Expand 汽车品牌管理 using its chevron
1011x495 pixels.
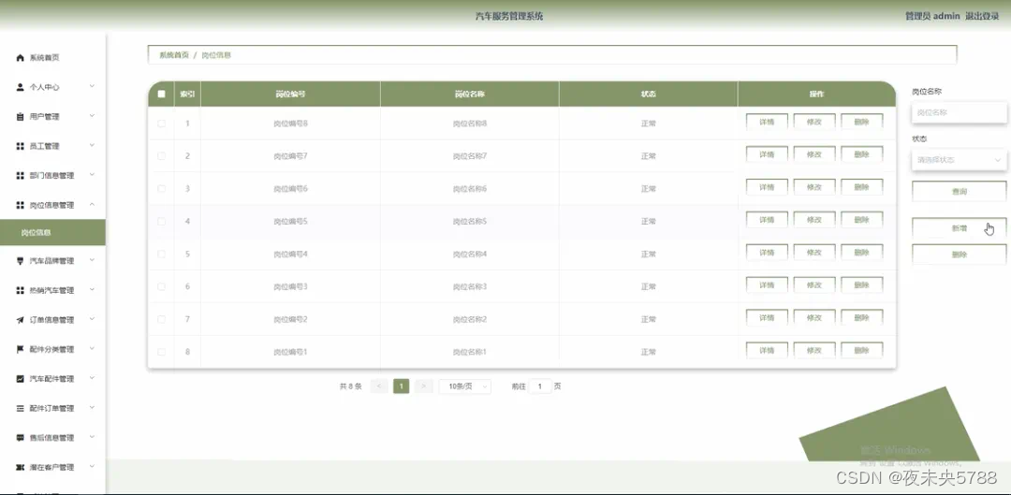(x=92, y=260)
